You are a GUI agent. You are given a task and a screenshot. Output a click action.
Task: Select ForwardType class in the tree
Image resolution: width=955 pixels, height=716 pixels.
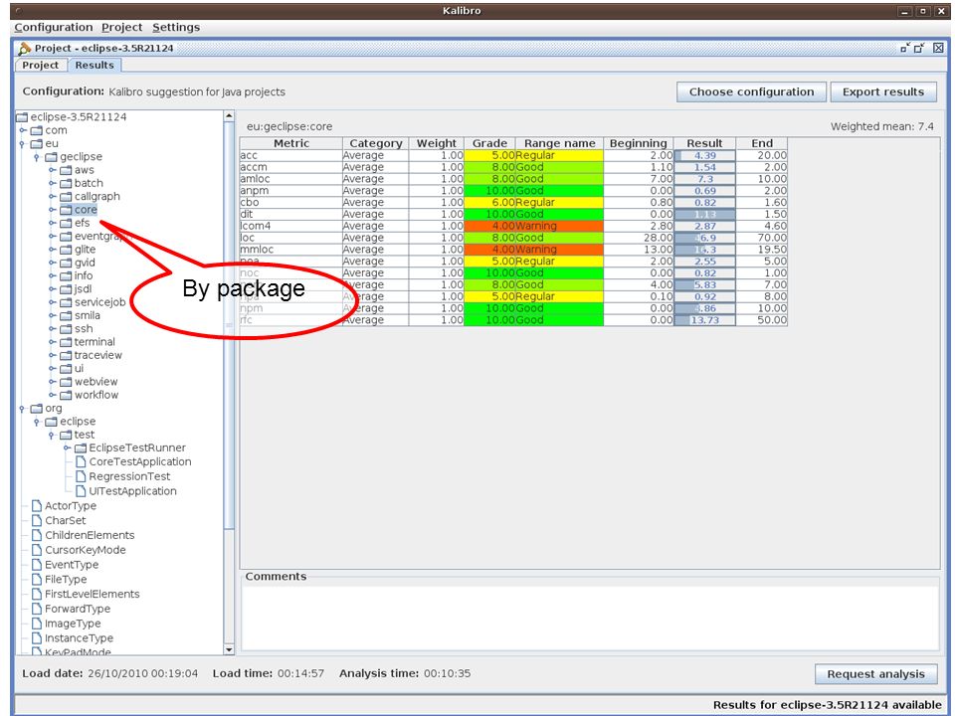click(78, 609)
